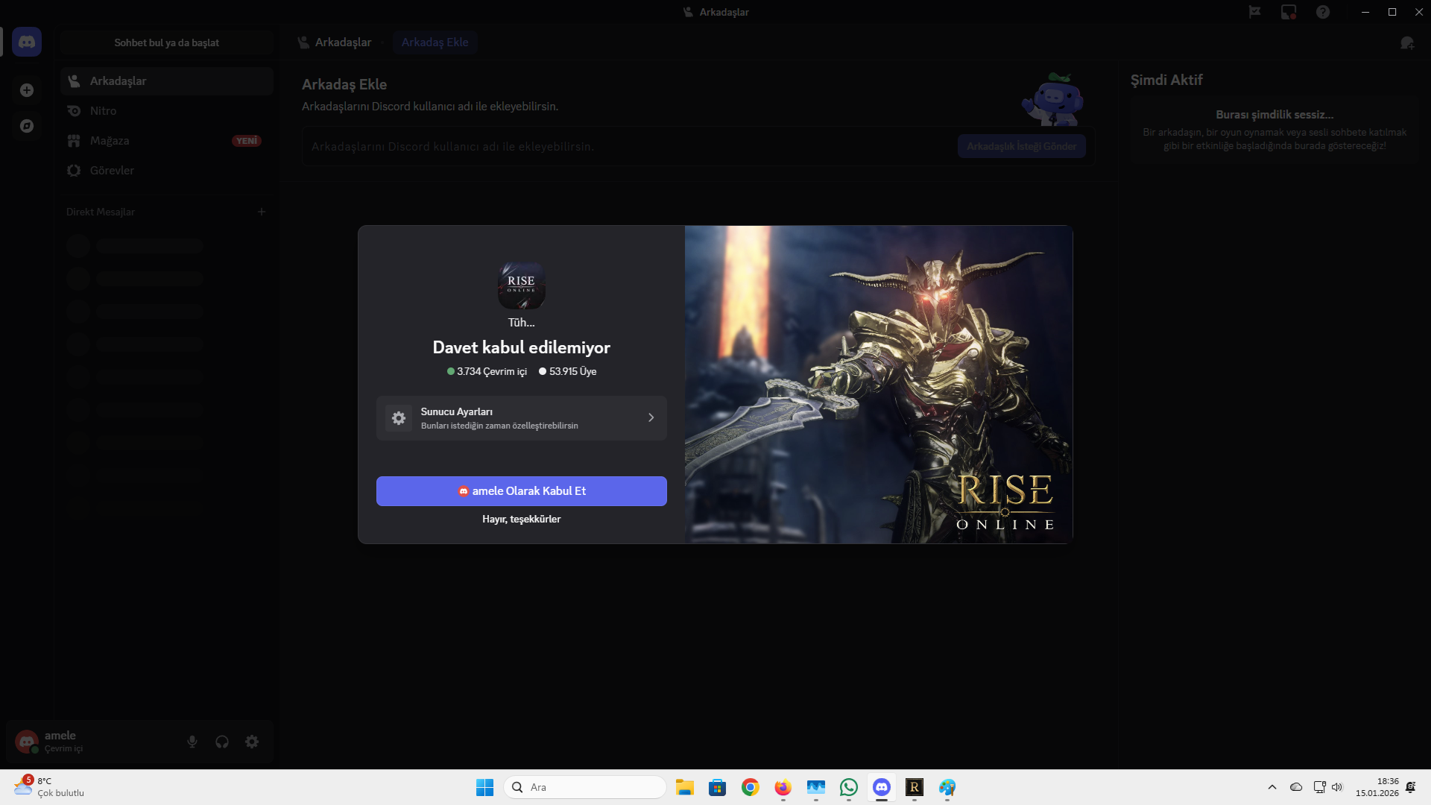Click the amele user avatar
This screenshot has width=1431, height=805.
click(27, 742)
